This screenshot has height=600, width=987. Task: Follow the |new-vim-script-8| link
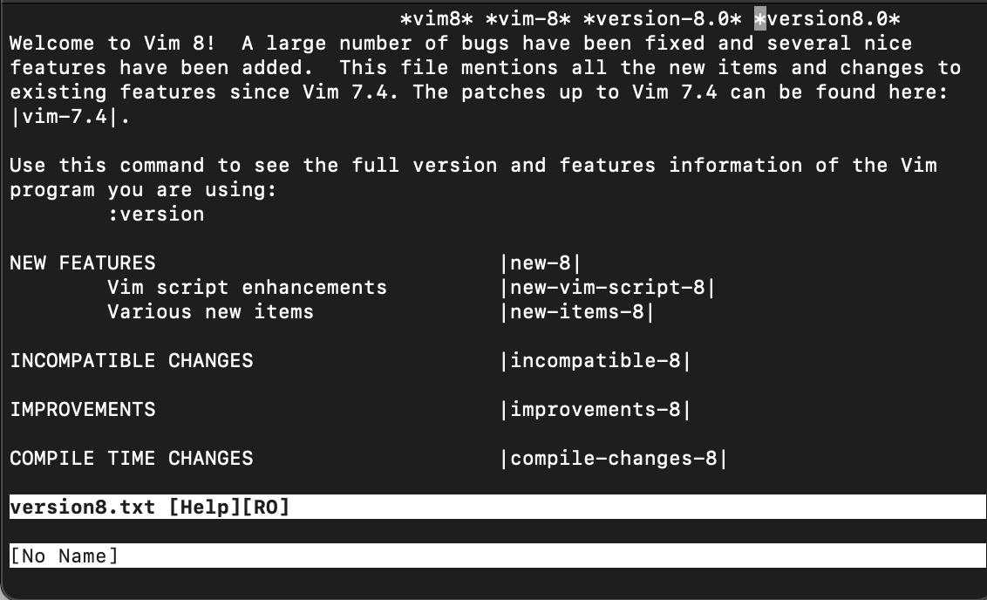(606, 287)
